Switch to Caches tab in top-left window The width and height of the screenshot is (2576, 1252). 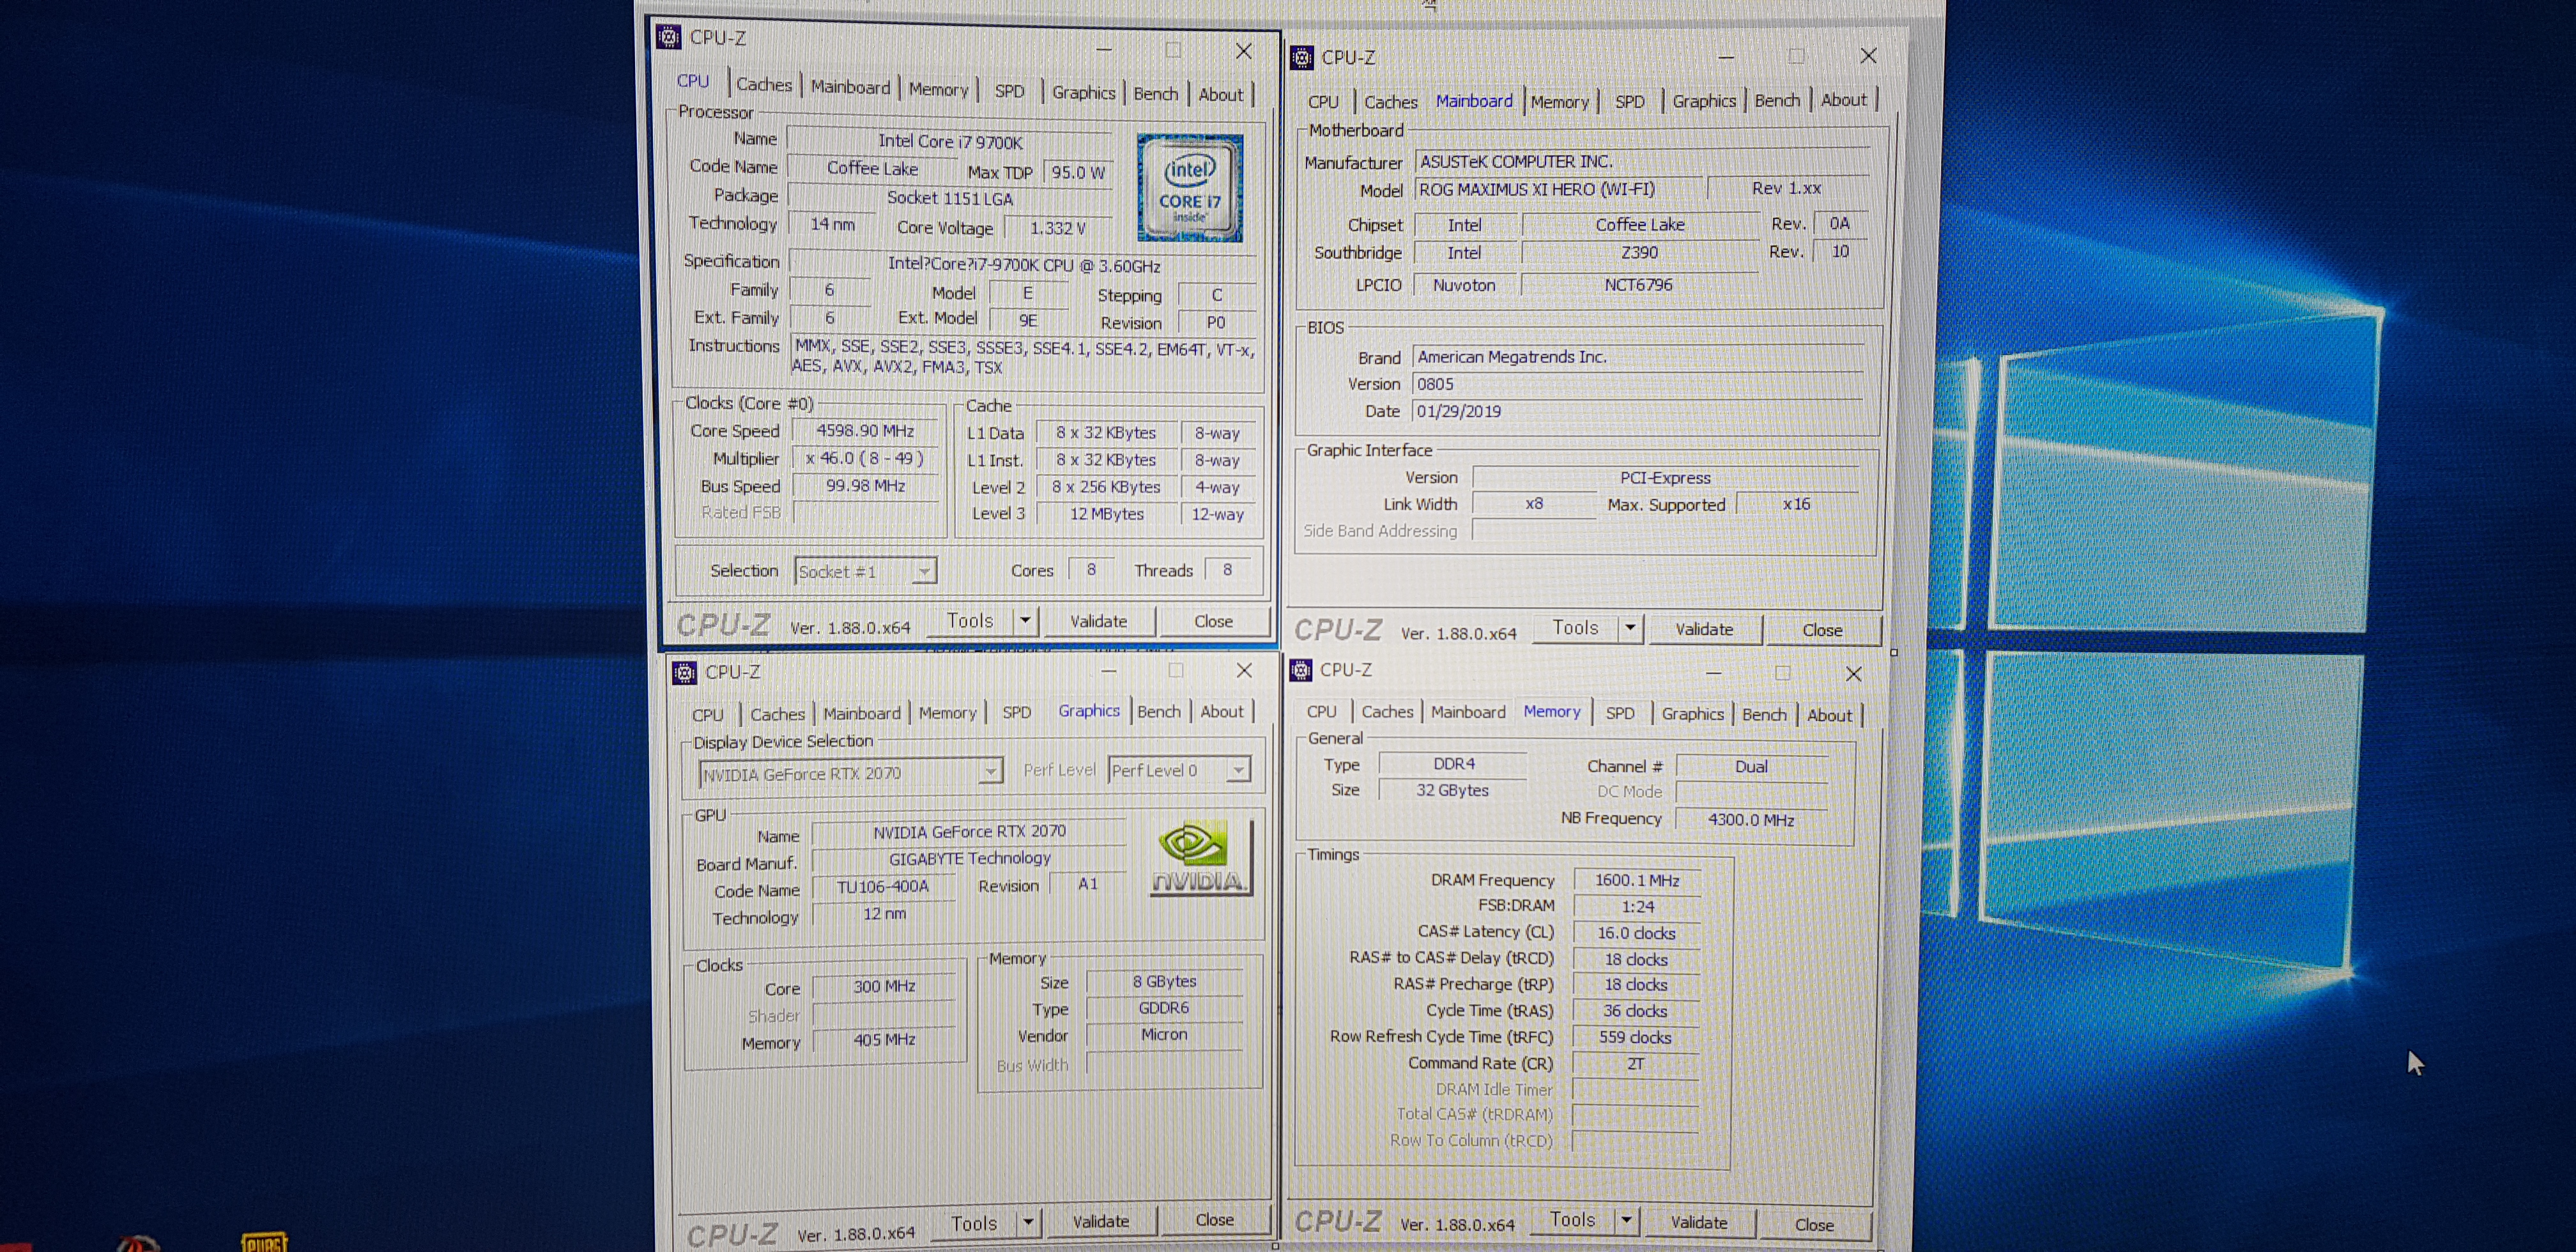point(764,85)
